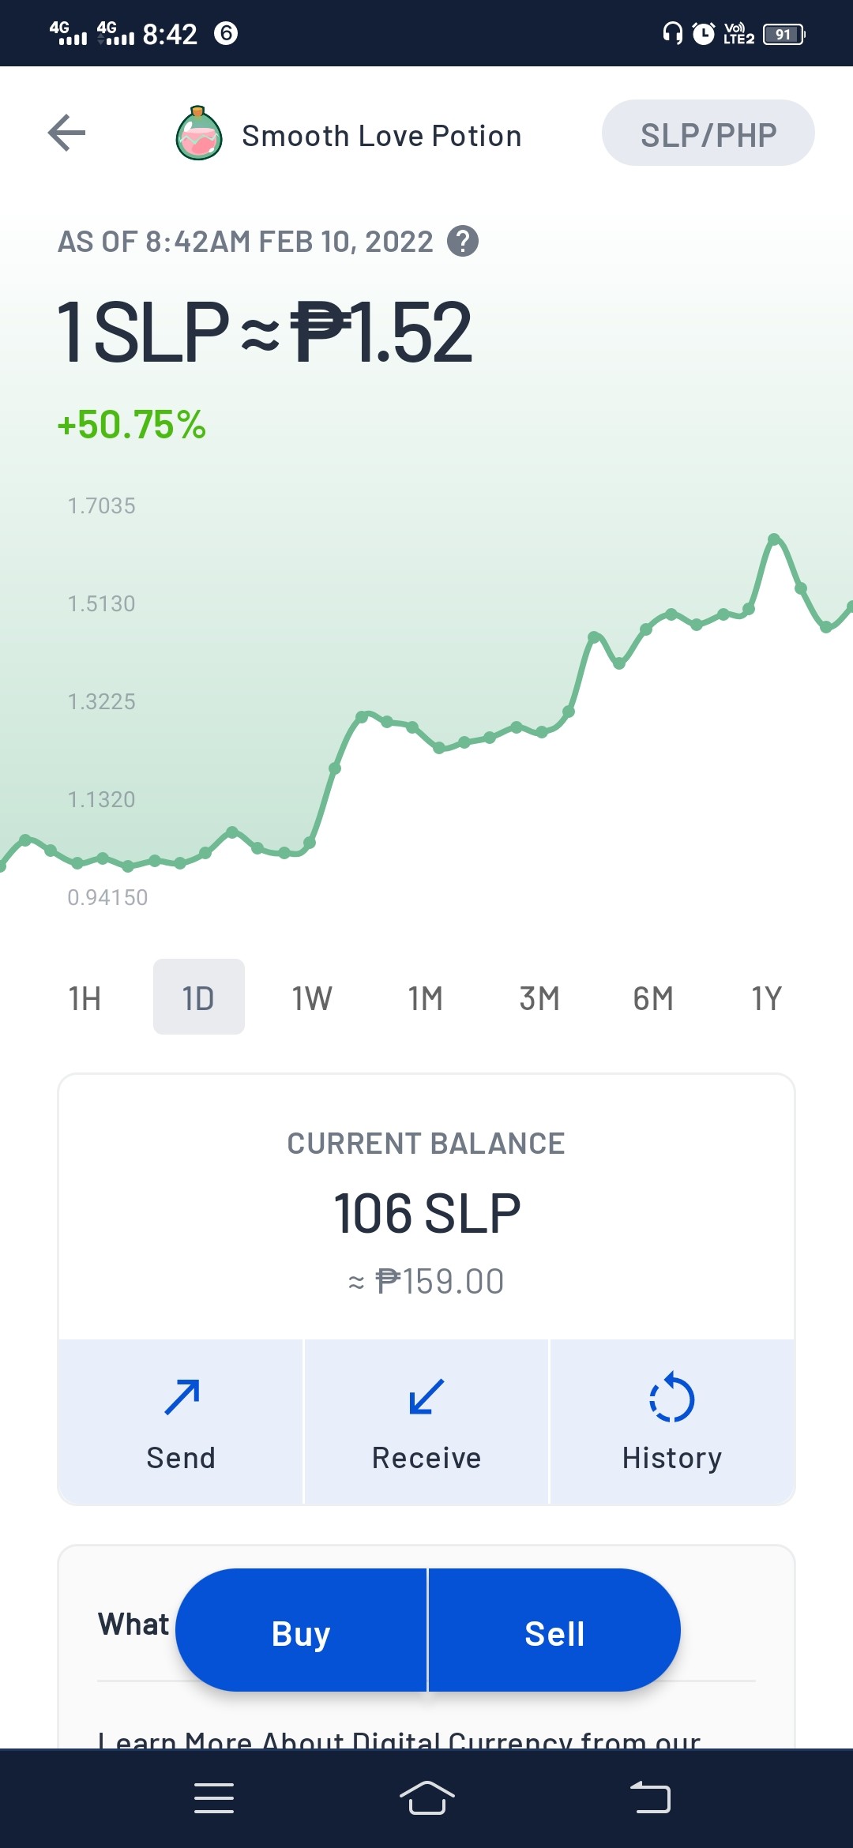Tap the Send arrow icon
This screenshot has width=853, height=1848.
182,1397
